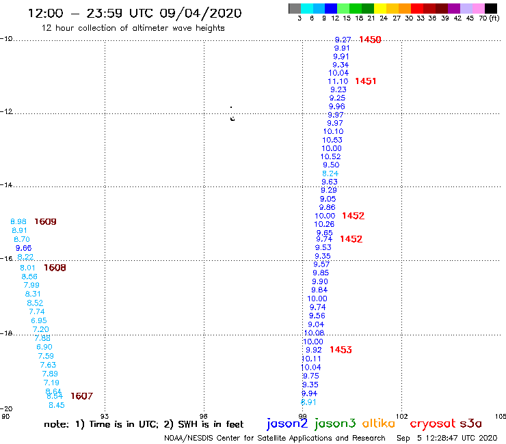506x444 pixels.
Task: Select the 7.63 wave height value
Action: coord(48,365)
